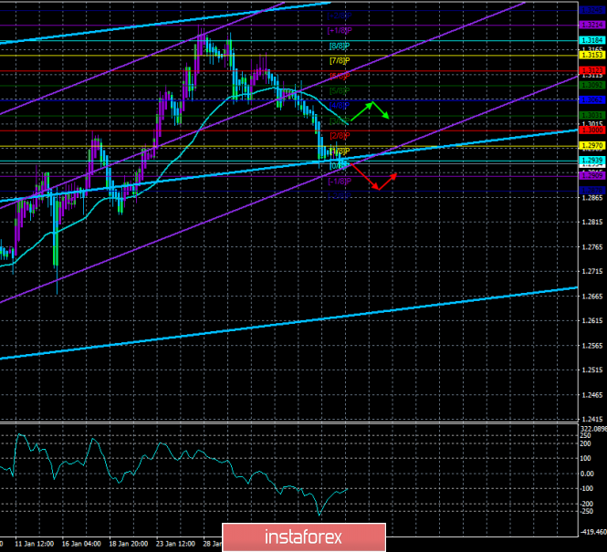This screenshot has width=607, height=552.
Task: Click the red downward forecast arrow
Action: click(373, 177)
